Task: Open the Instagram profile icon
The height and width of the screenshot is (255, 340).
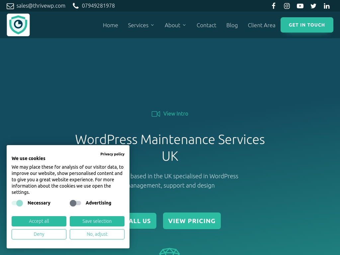Action: tap(287, 6)
